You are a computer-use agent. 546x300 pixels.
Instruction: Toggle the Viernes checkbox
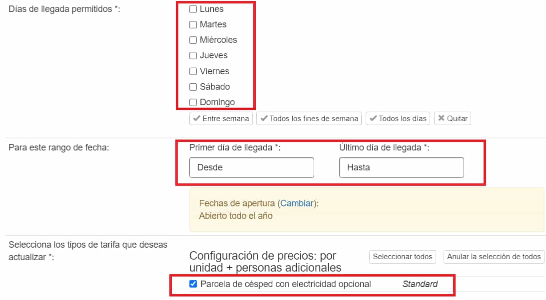[193, 71]
